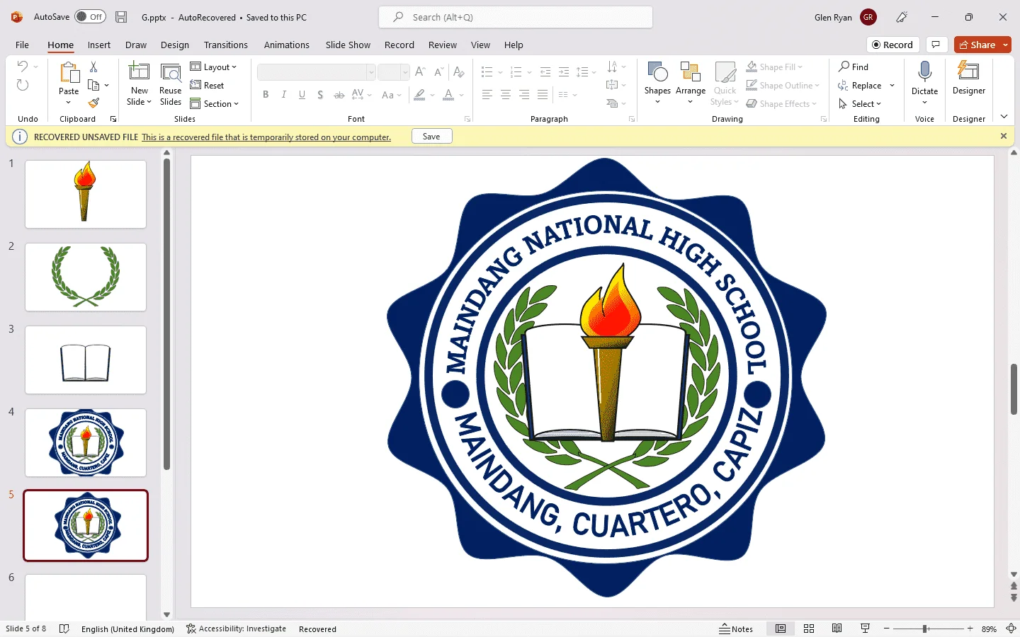Decrease list indent level
Image resolution: width=1020 pixels, height=637 pixels.
pos(545,72)
